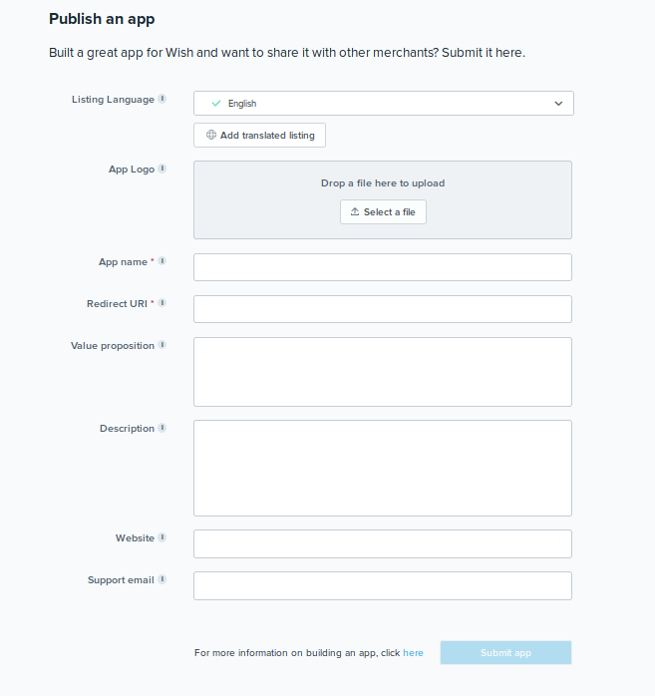The width and height of the screenshot is (655, 696).
Task: Click info icon beside Description label
Action: [163, 428]
